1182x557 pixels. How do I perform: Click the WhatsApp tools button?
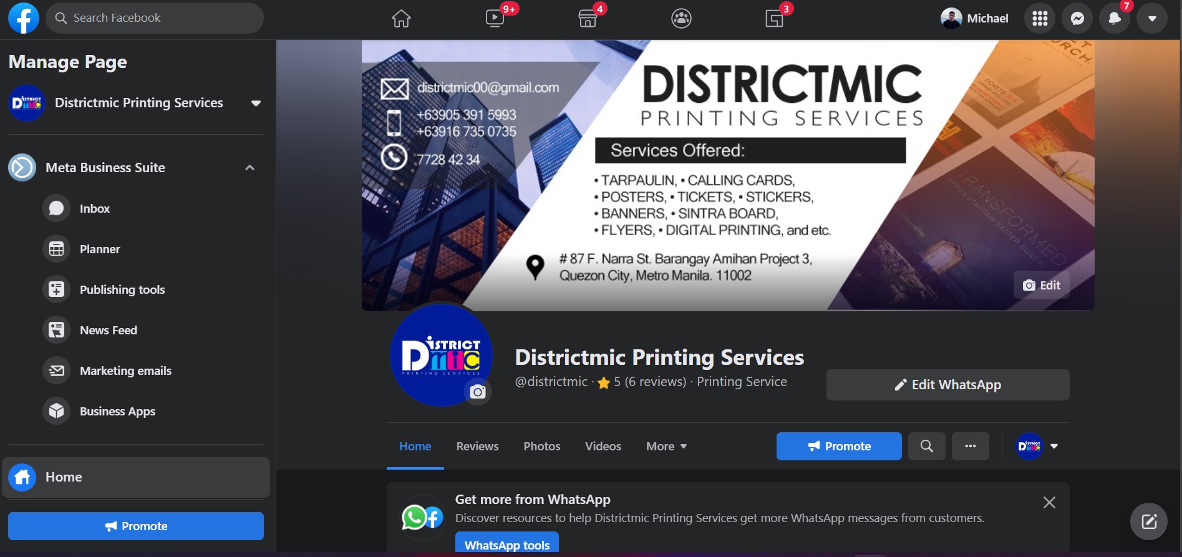tap(507, 545)
